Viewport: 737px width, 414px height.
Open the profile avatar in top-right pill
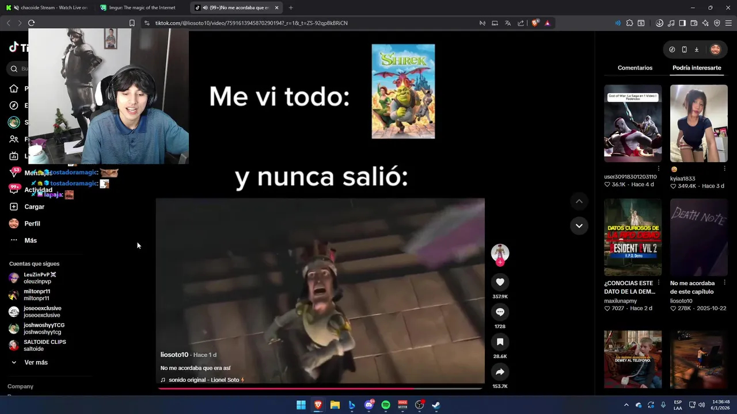pyautogui.click(x=715, y=49)
